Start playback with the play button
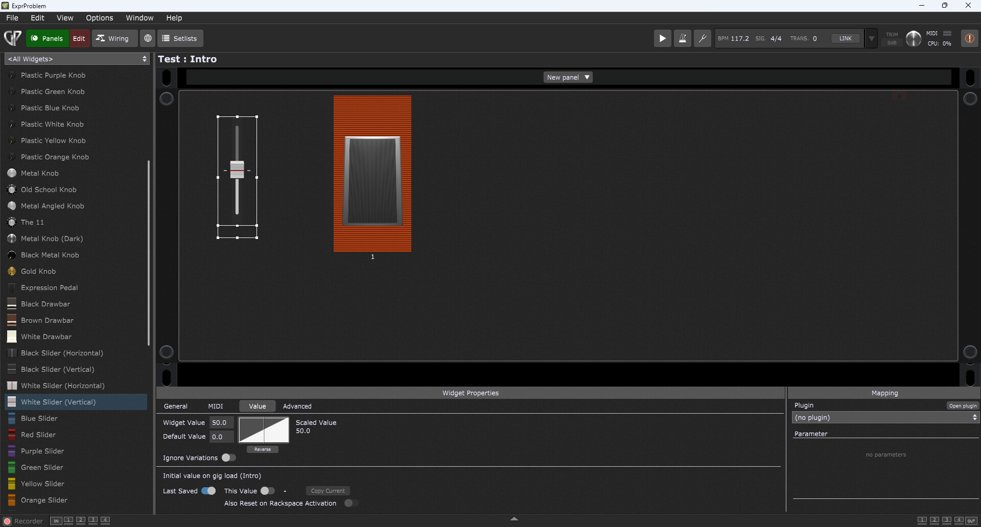The width and height of the screenshot is (981, 527). (x=662, y=38)
